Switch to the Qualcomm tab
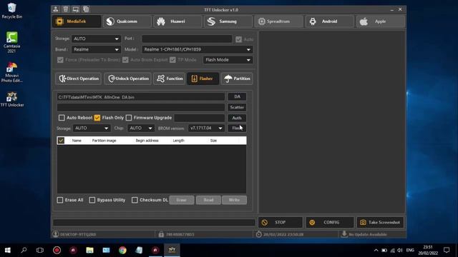Screen dimensions: 458x257 tap(127, 21)
